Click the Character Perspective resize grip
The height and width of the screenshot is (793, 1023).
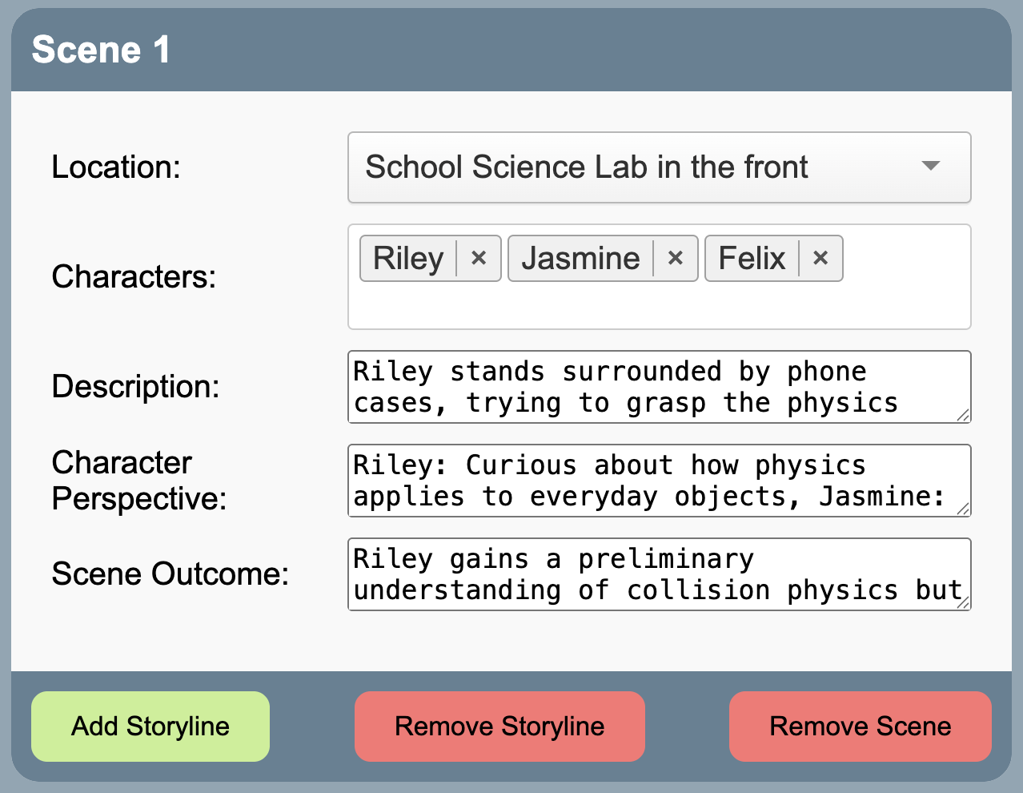(963, 509)
